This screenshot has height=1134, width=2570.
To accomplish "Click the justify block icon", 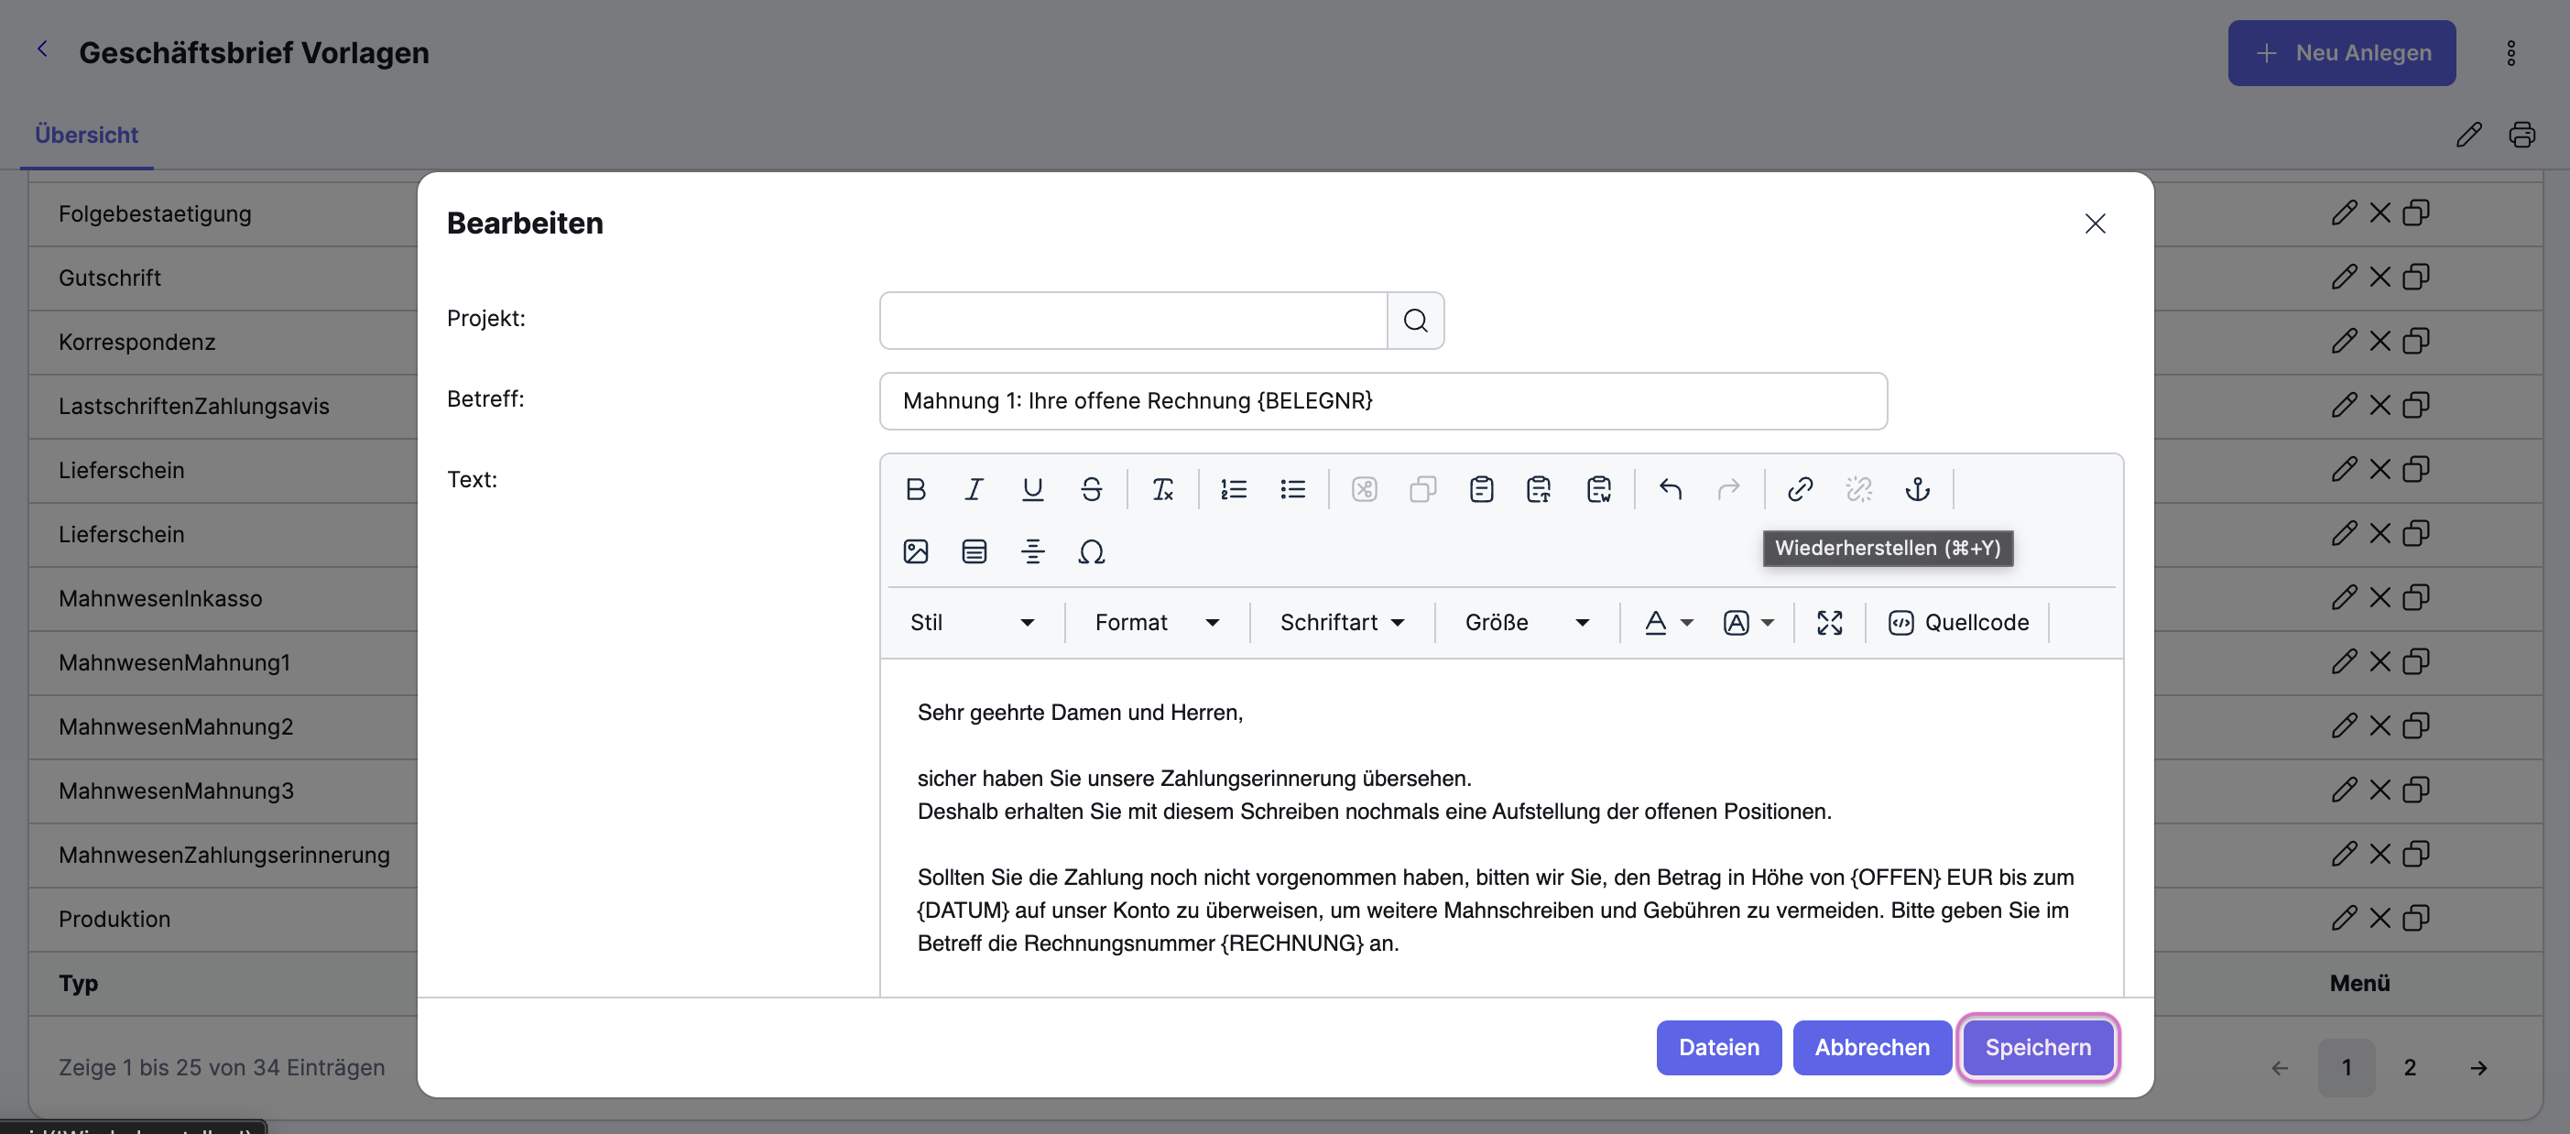I will pyautogui.click(x=974, y=551).
